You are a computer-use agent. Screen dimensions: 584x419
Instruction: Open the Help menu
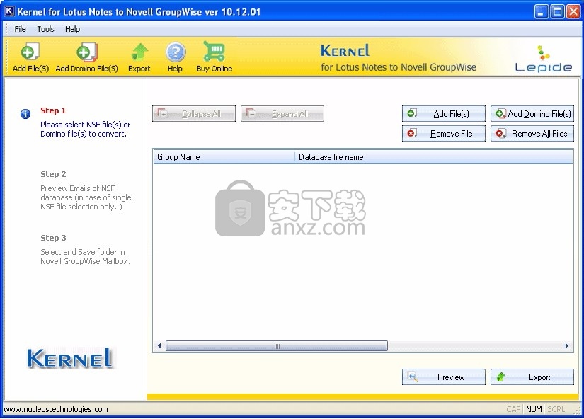pyautogui.click(x=72, y=29)
